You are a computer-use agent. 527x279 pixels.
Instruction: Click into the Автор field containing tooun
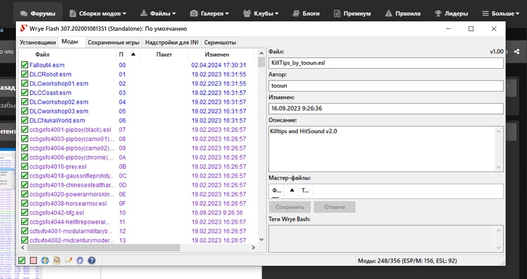(x=385, y=85)
